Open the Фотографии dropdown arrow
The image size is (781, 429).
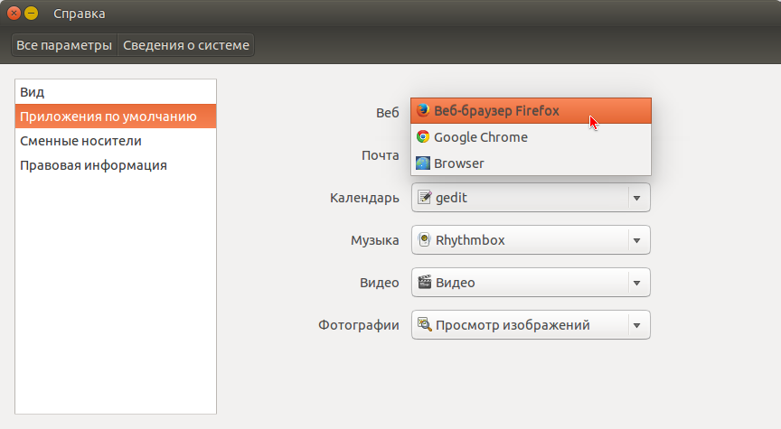(x=637, y=325)
